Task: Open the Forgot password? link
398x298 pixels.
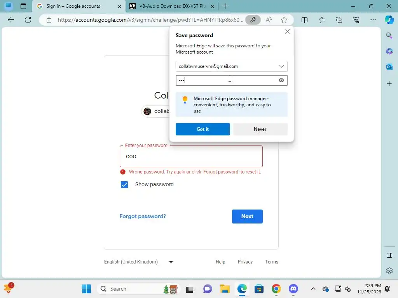Action: (x=143, y=217)
